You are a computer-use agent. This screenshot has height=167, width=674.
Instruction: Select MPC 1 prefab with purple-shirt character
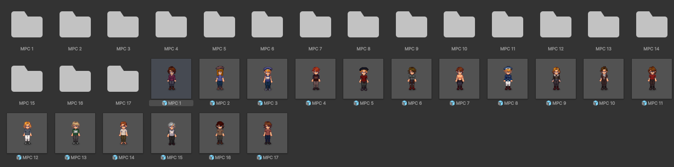(x=171, y=79)
